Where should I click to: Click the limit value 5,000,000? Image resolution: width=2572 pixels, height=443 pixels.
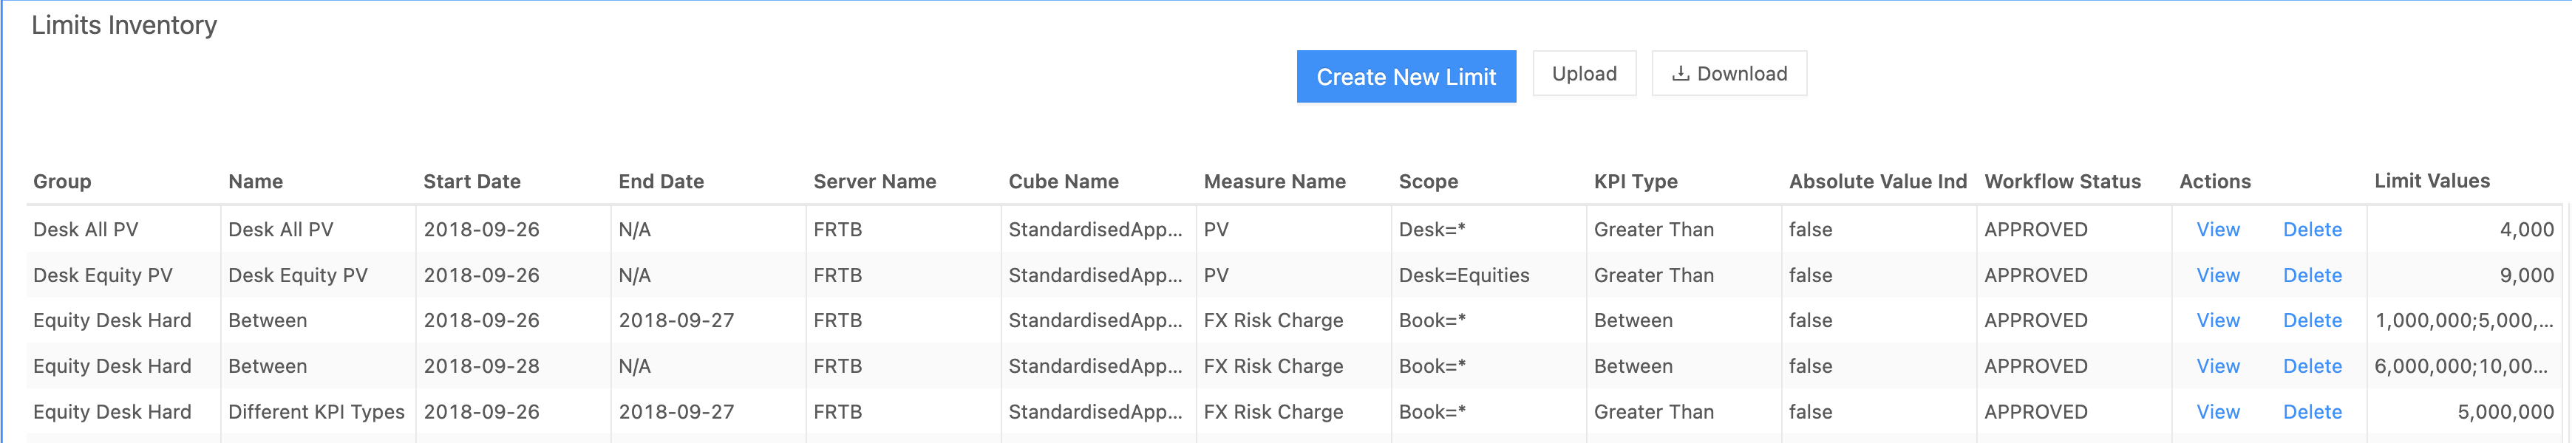click(x=2505, y=412)
